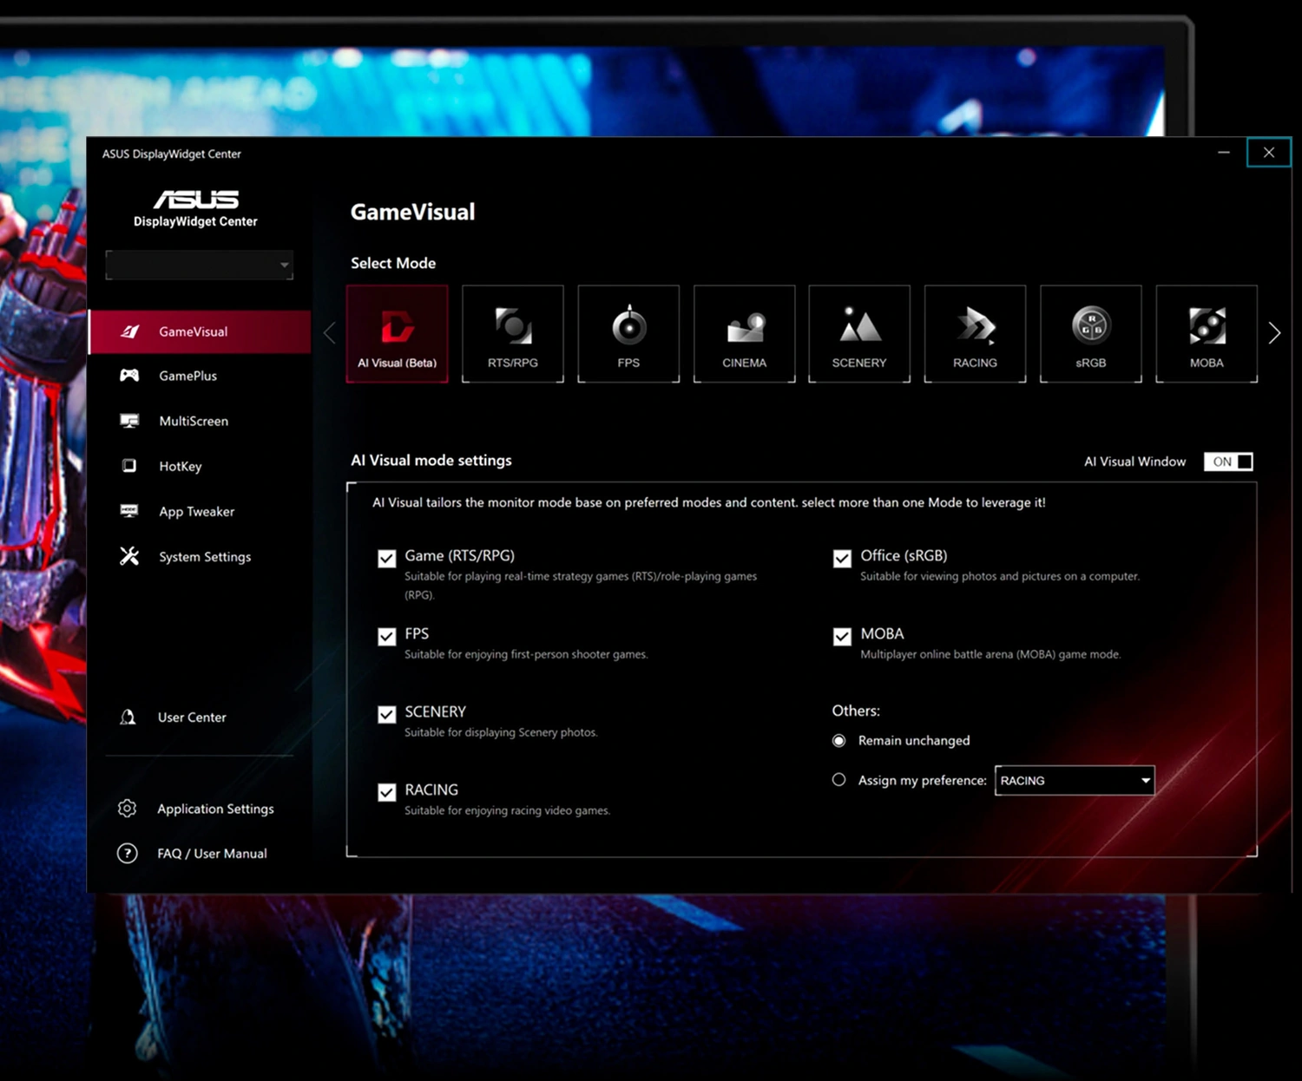The width and height of the screenshot is (1302, 1081).
Task: Click the User Center person icon
Action: (x=128, y=717)
